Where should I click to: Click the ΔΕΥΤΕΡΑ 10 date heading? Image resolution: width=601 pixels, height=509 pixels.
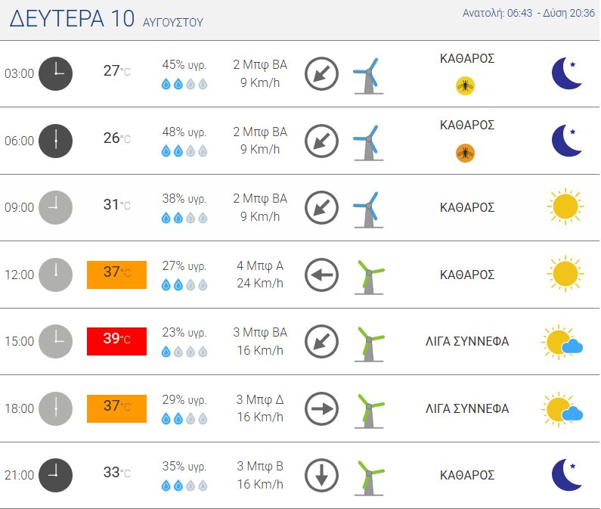pos(72,18)
